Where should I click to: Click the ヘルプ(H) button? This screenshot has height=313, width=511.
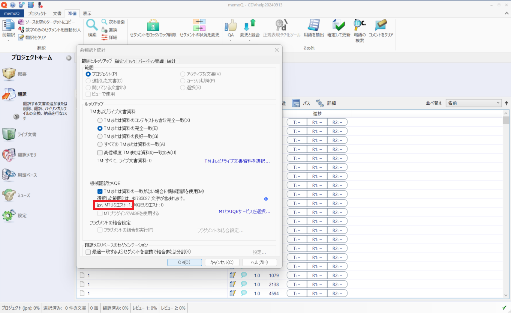(x=259, y=262)
